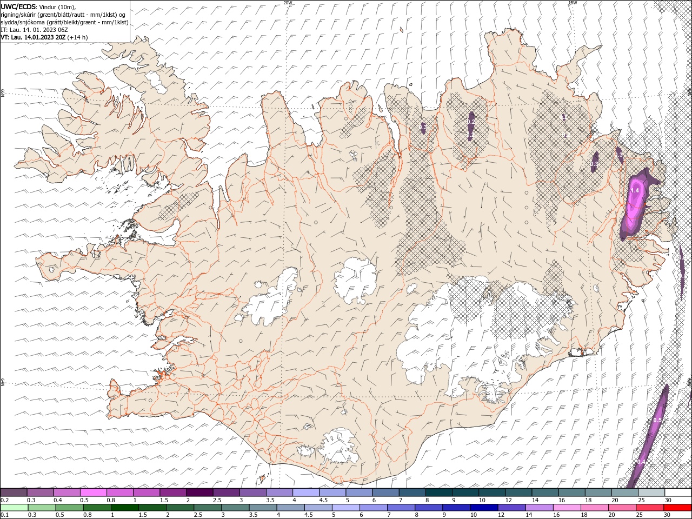
Task: Select top legend swatch between 3.5 and 4
Action: pyautogui.click(x=280, y=493)
